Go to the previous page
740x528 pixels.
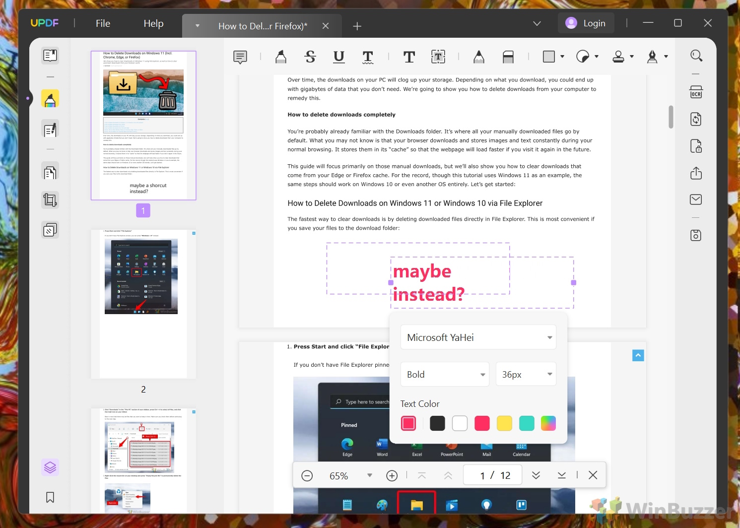point(448,475)
